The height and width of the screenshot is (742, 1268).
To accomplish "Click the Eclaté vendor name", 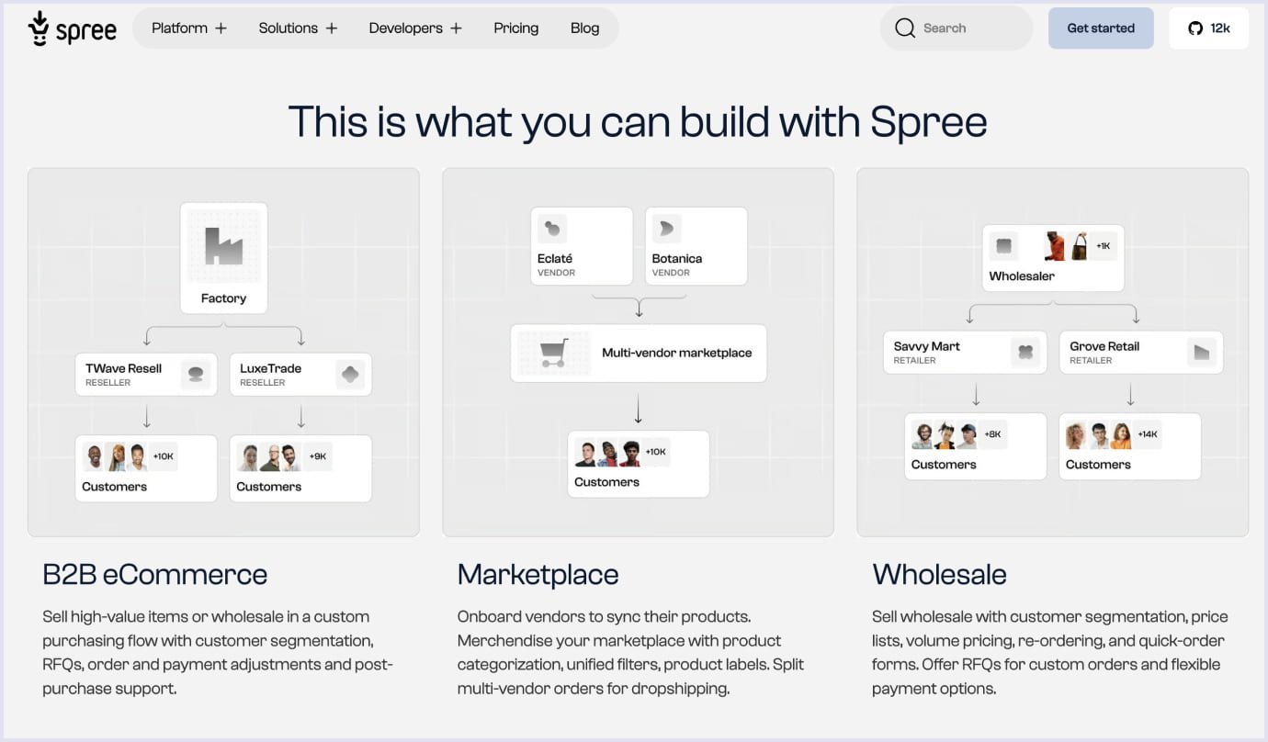I will (555, 259).
